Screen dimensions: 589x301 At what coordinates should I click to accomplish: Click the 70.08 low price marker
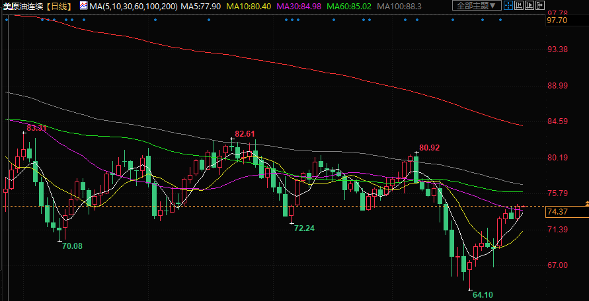(72, 246)
